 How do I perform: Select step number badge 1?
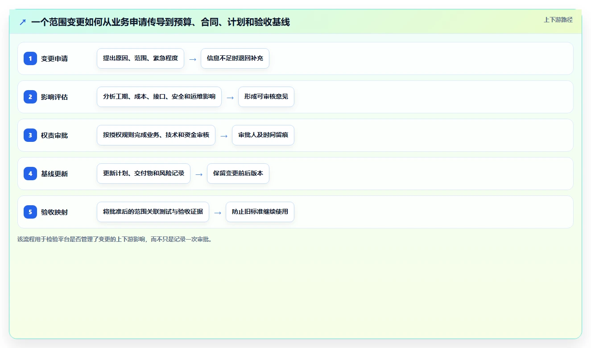pos(30,58)
